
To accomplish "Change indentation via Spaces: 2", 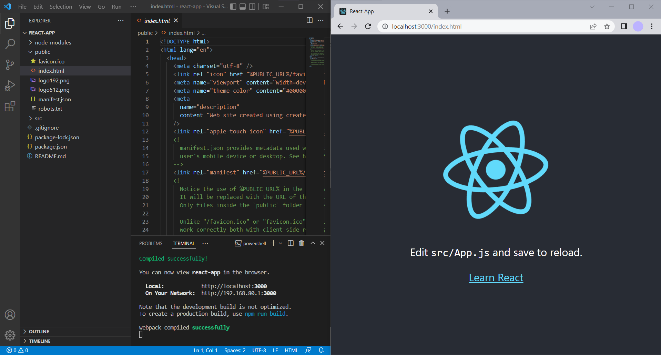I will [235, 350].
